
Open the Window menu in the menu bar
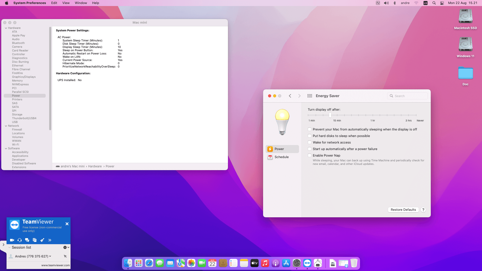(81, 3)
